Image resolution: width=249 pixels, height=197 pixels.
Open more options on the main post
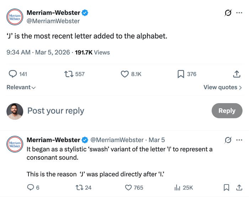pyautogui.click(x=239, y=13)
